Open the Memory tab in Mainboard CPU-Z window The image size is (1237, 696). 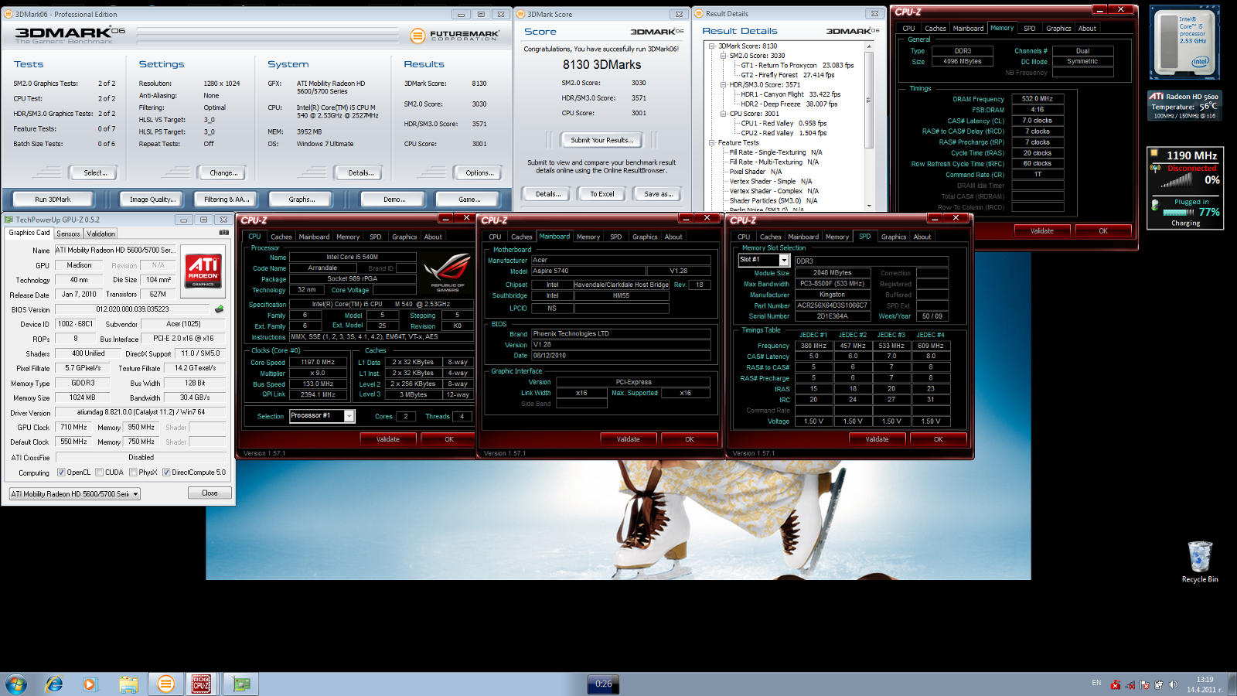(588, 237)
